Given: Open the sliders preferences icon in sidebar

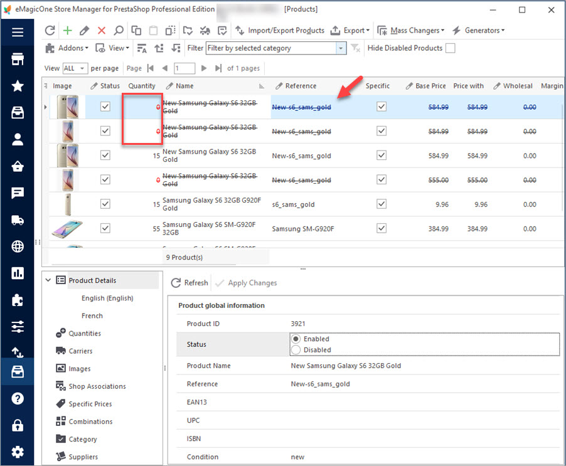Looking at the screenshot, I should pyautogui.click(x=18, y=327).
